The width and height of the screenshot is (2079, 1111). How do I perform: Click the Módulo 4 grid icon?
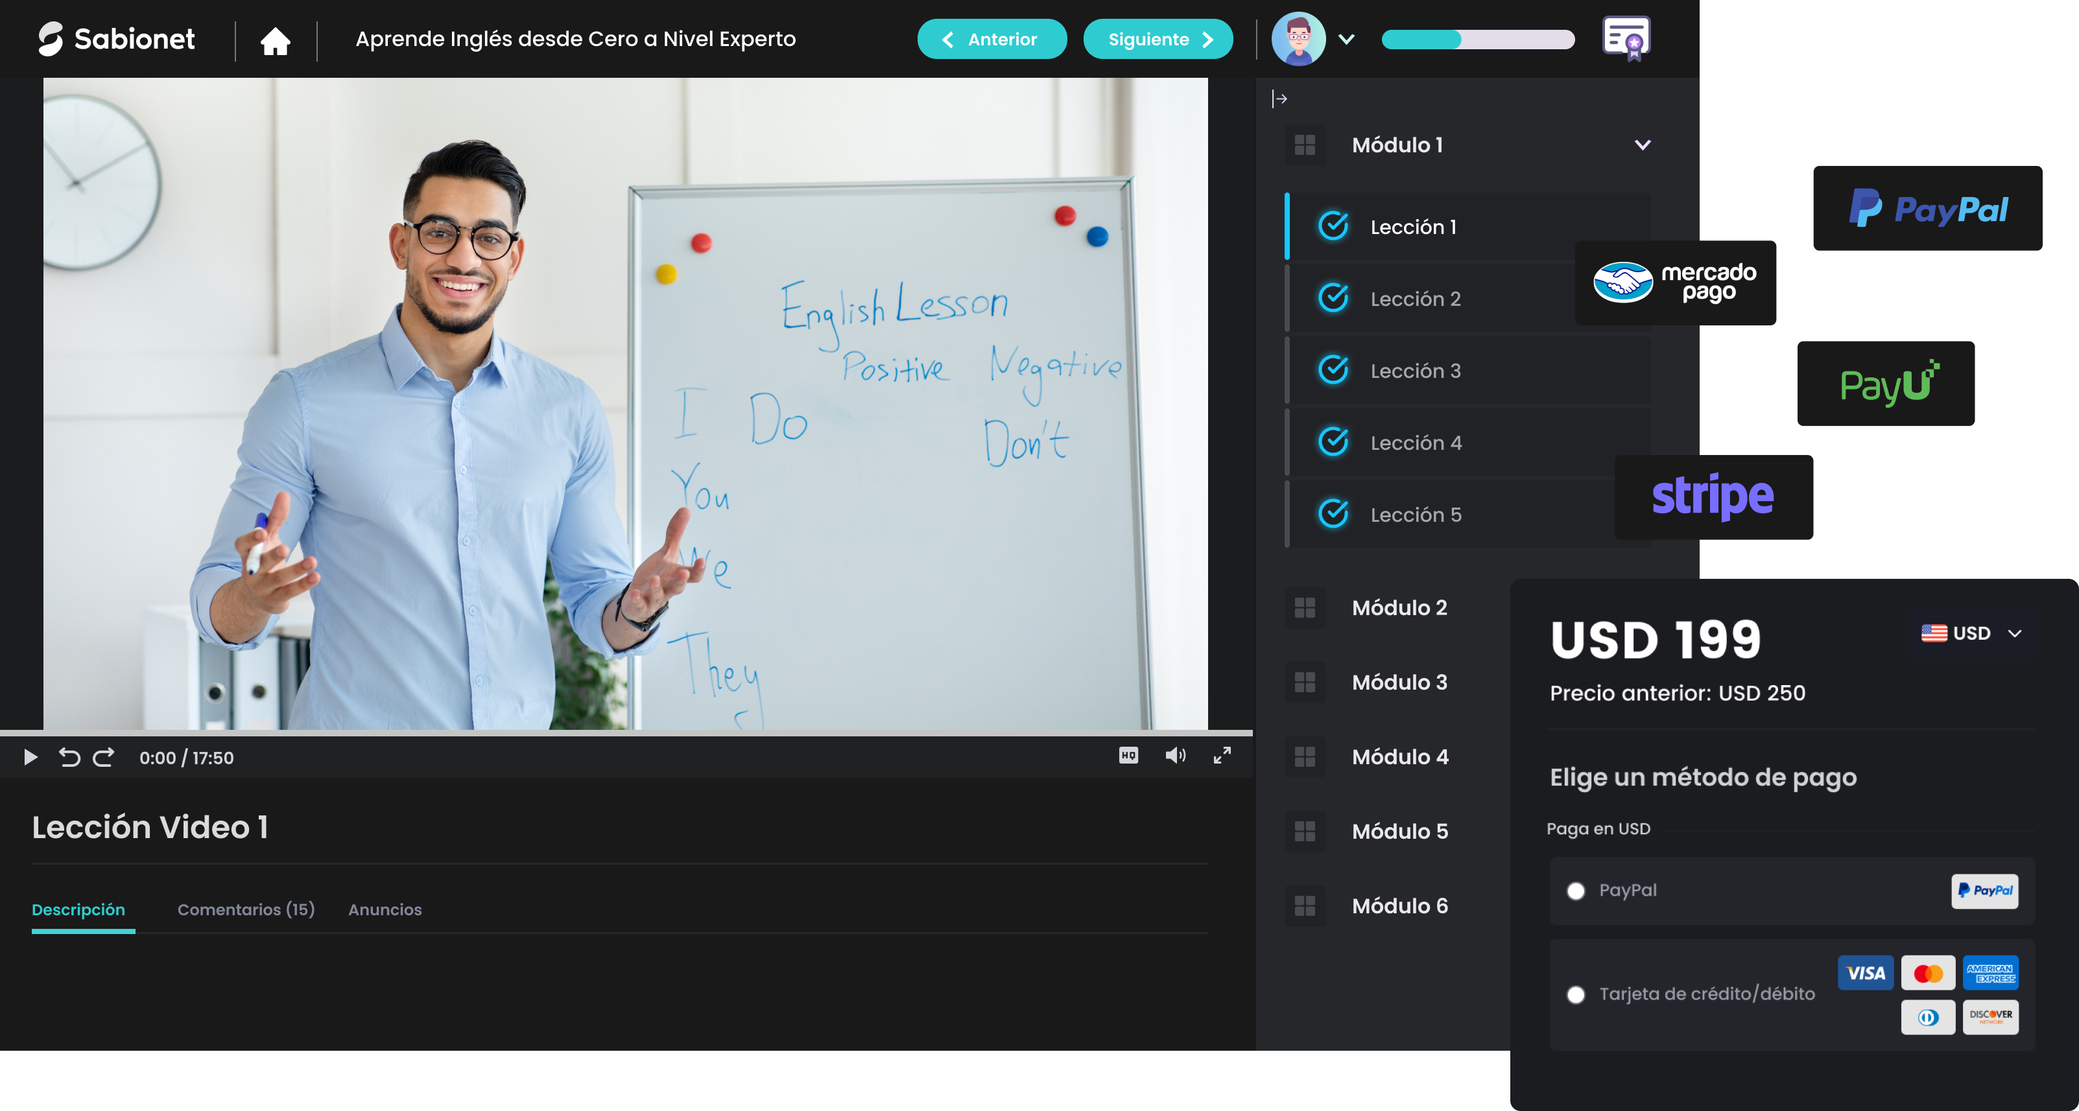click(x=1304, y=757)
